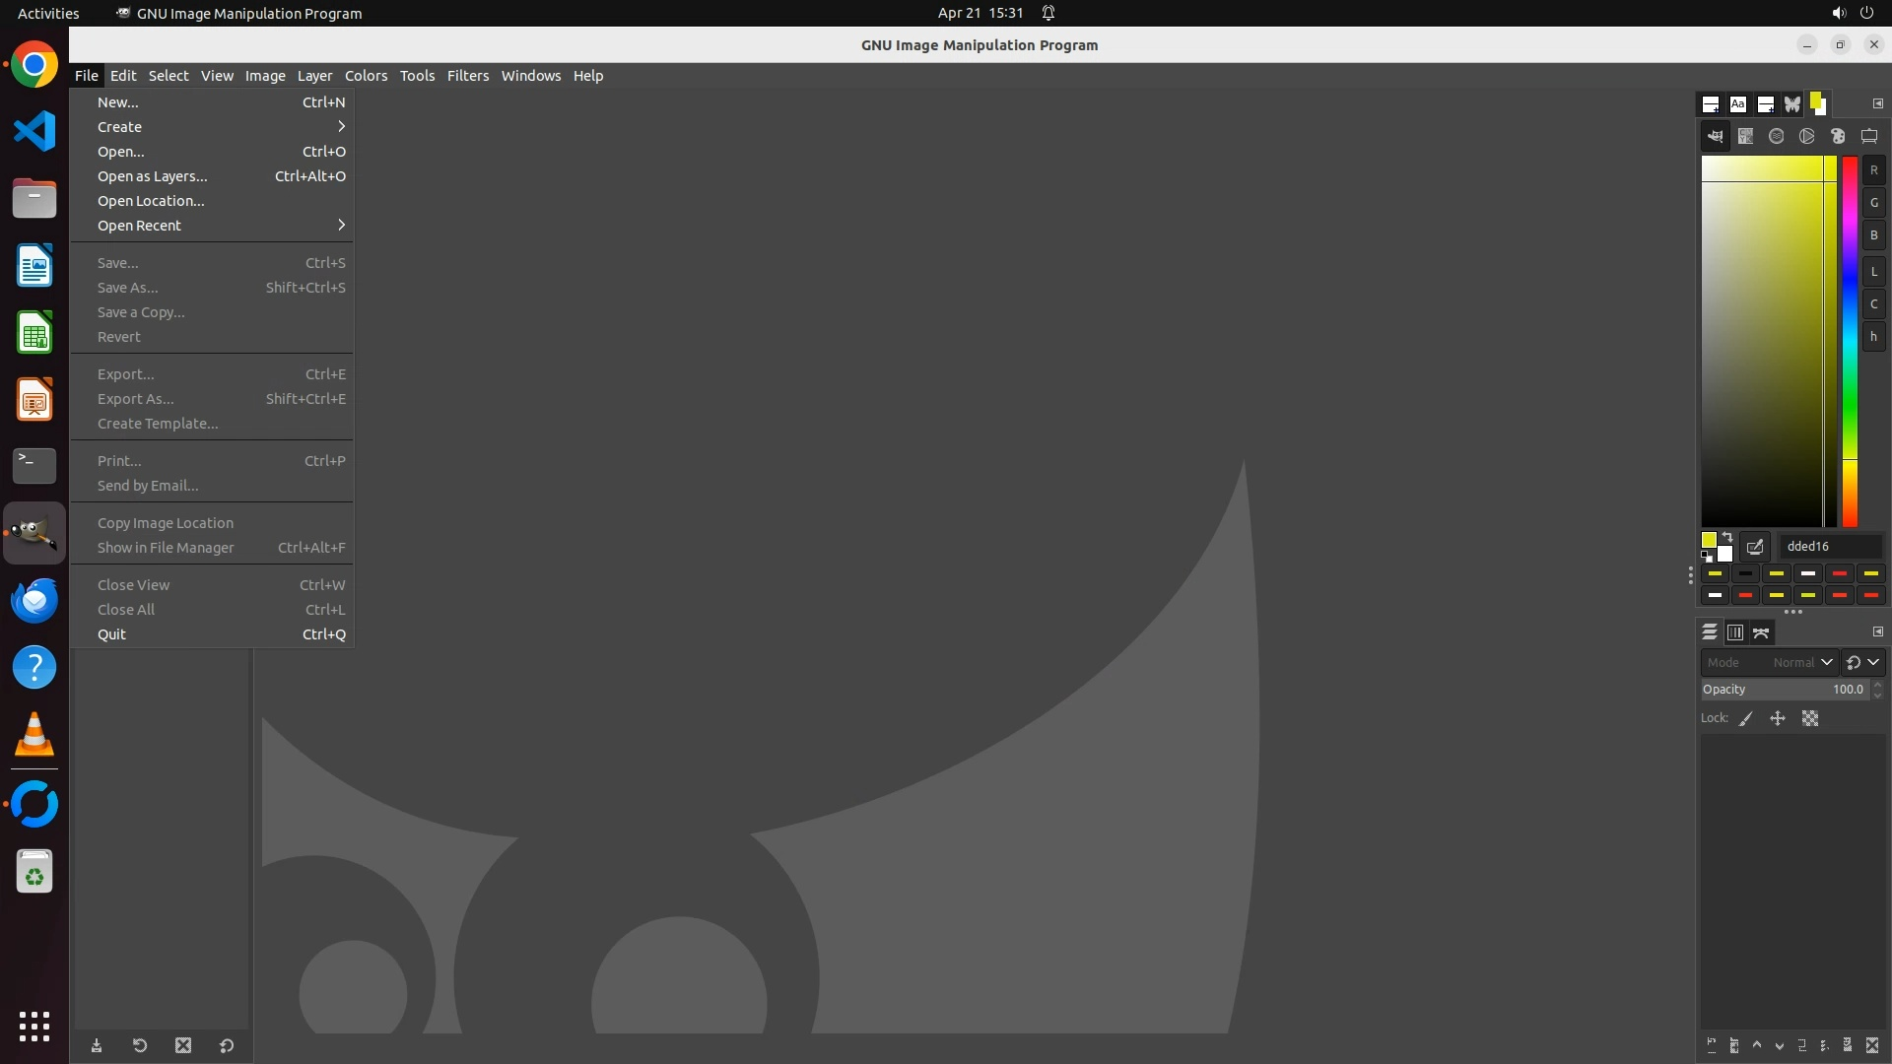Choose Open as Layers from File menu
Screen dimensions: 1892x1064
click(153, 176)
